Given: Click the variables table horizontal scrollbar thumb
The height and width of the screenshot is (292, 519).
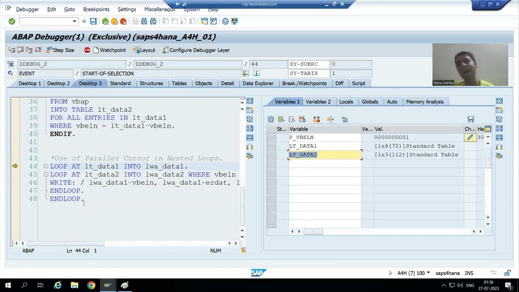Looking at the screenshot, I should pyautogui.click(x=313, y=232).
